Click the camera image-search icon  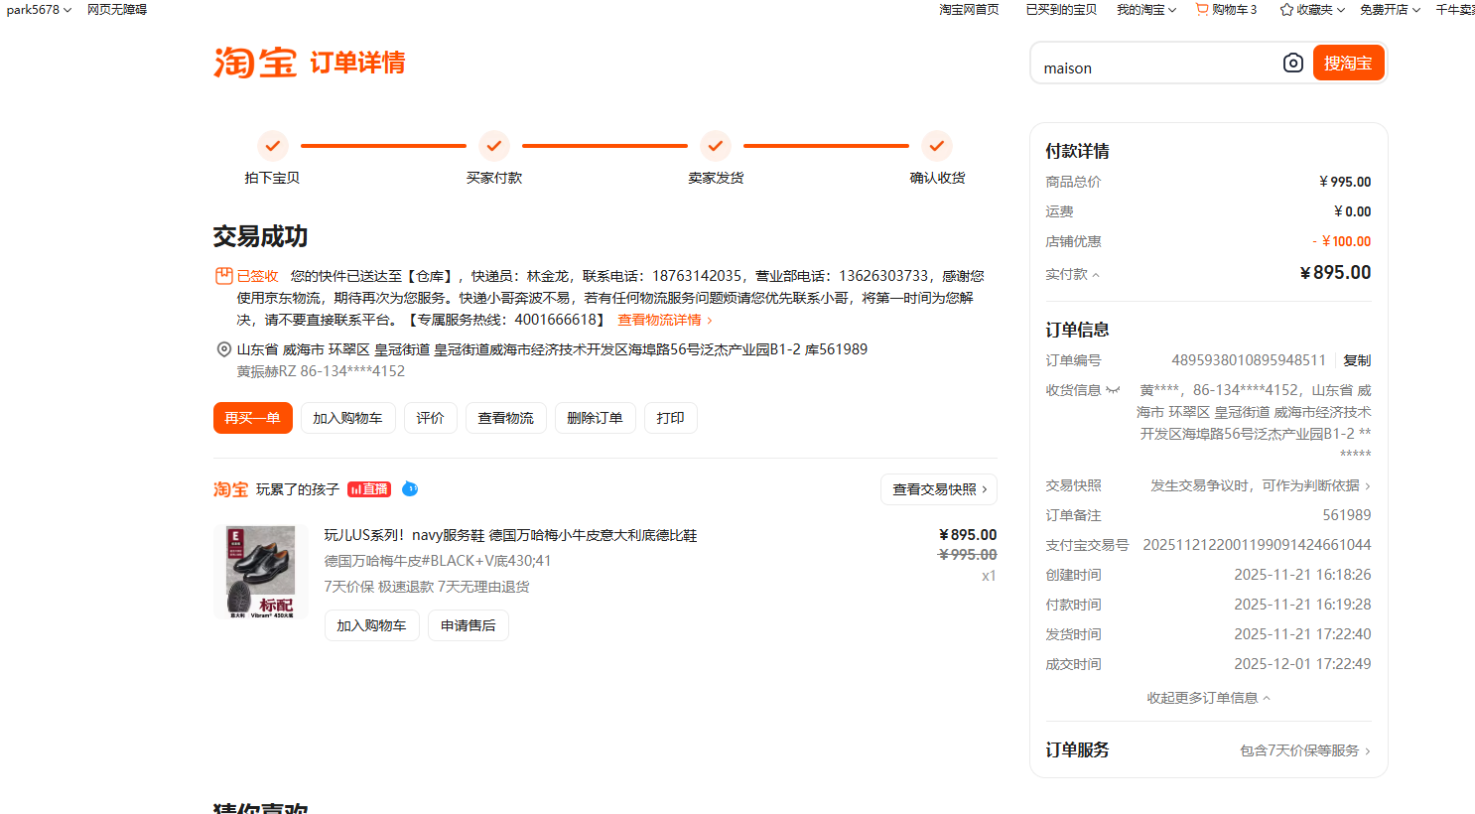pos(1292,64)
